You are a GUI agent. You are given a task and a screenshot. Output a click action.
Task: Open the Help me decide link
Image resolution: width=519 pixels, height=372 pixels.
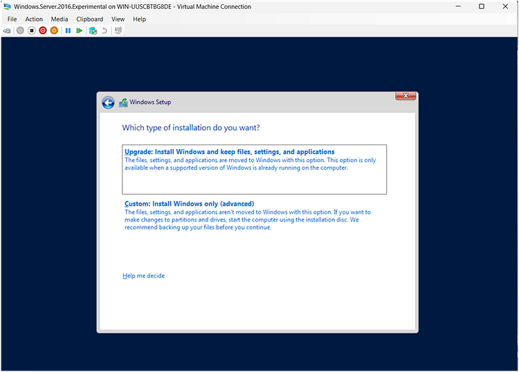coord(143,276)
